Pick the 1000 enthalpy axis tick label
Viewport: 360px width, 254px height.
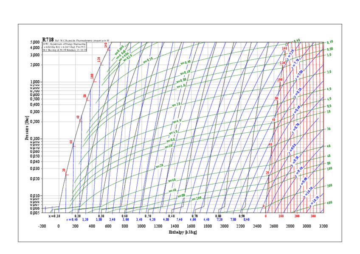(x=141, y=226)
